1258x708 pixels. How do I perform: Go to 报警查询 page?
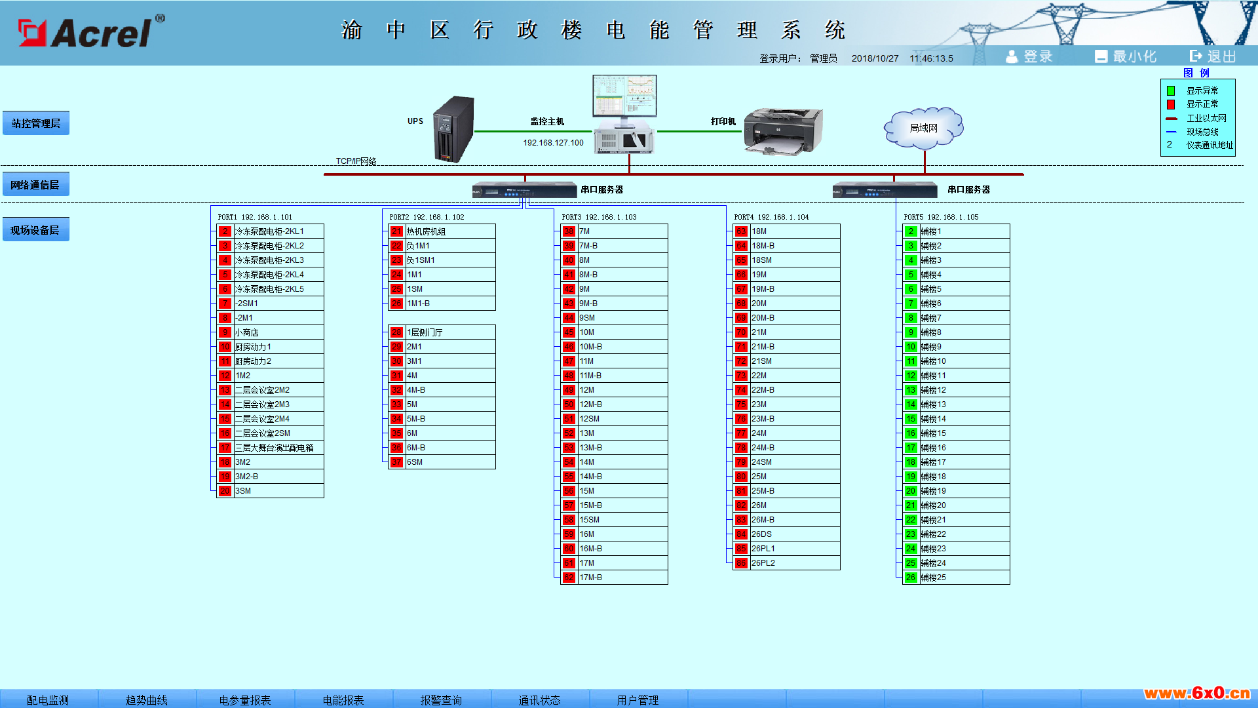(442, 699)
